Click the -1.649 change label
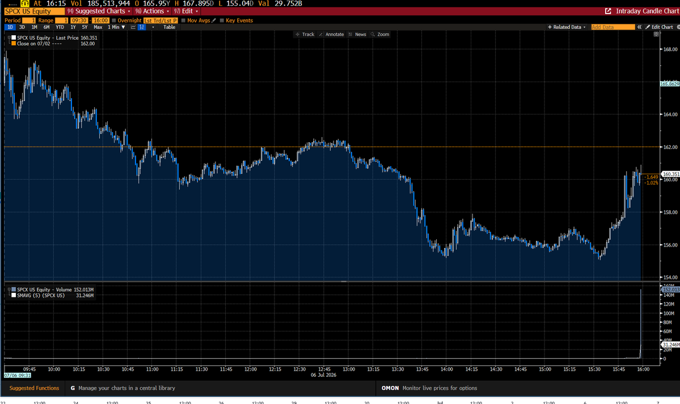The width and height of the screenshot is (680, 404). [x=652, y=177]
